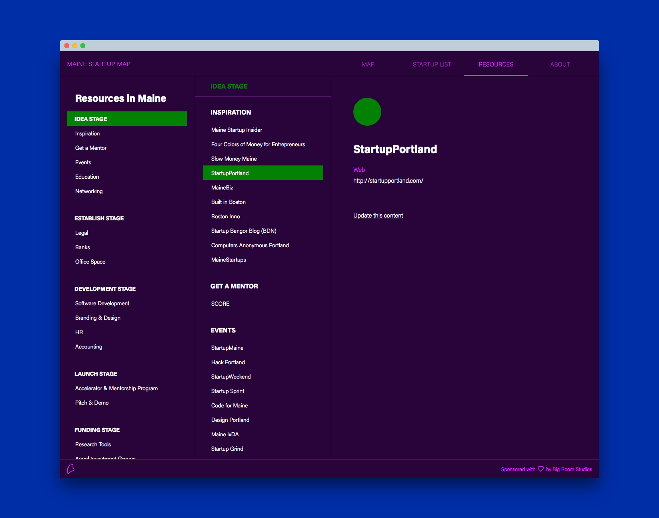The height and width of the screenshot is (518, 659).
Task: Open Networking in the sidebar
Action: pyautogui.click(x=89, y=191)
